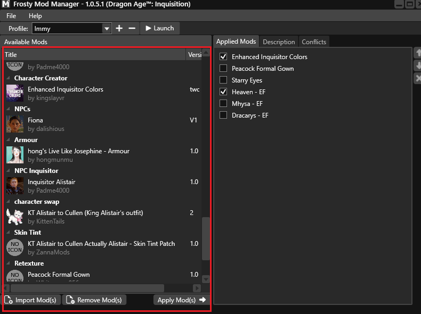The height and width of the screenshot is (314, 421).
Task: Click the Fiona mod portrait icon
Action: pyautogui.click(x=15, y=124)
